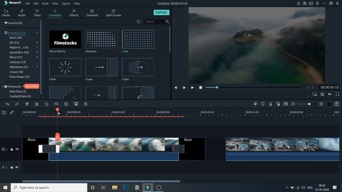The image size is (342, 192).
Task: Click the preview progress slider
Action: 253,87
